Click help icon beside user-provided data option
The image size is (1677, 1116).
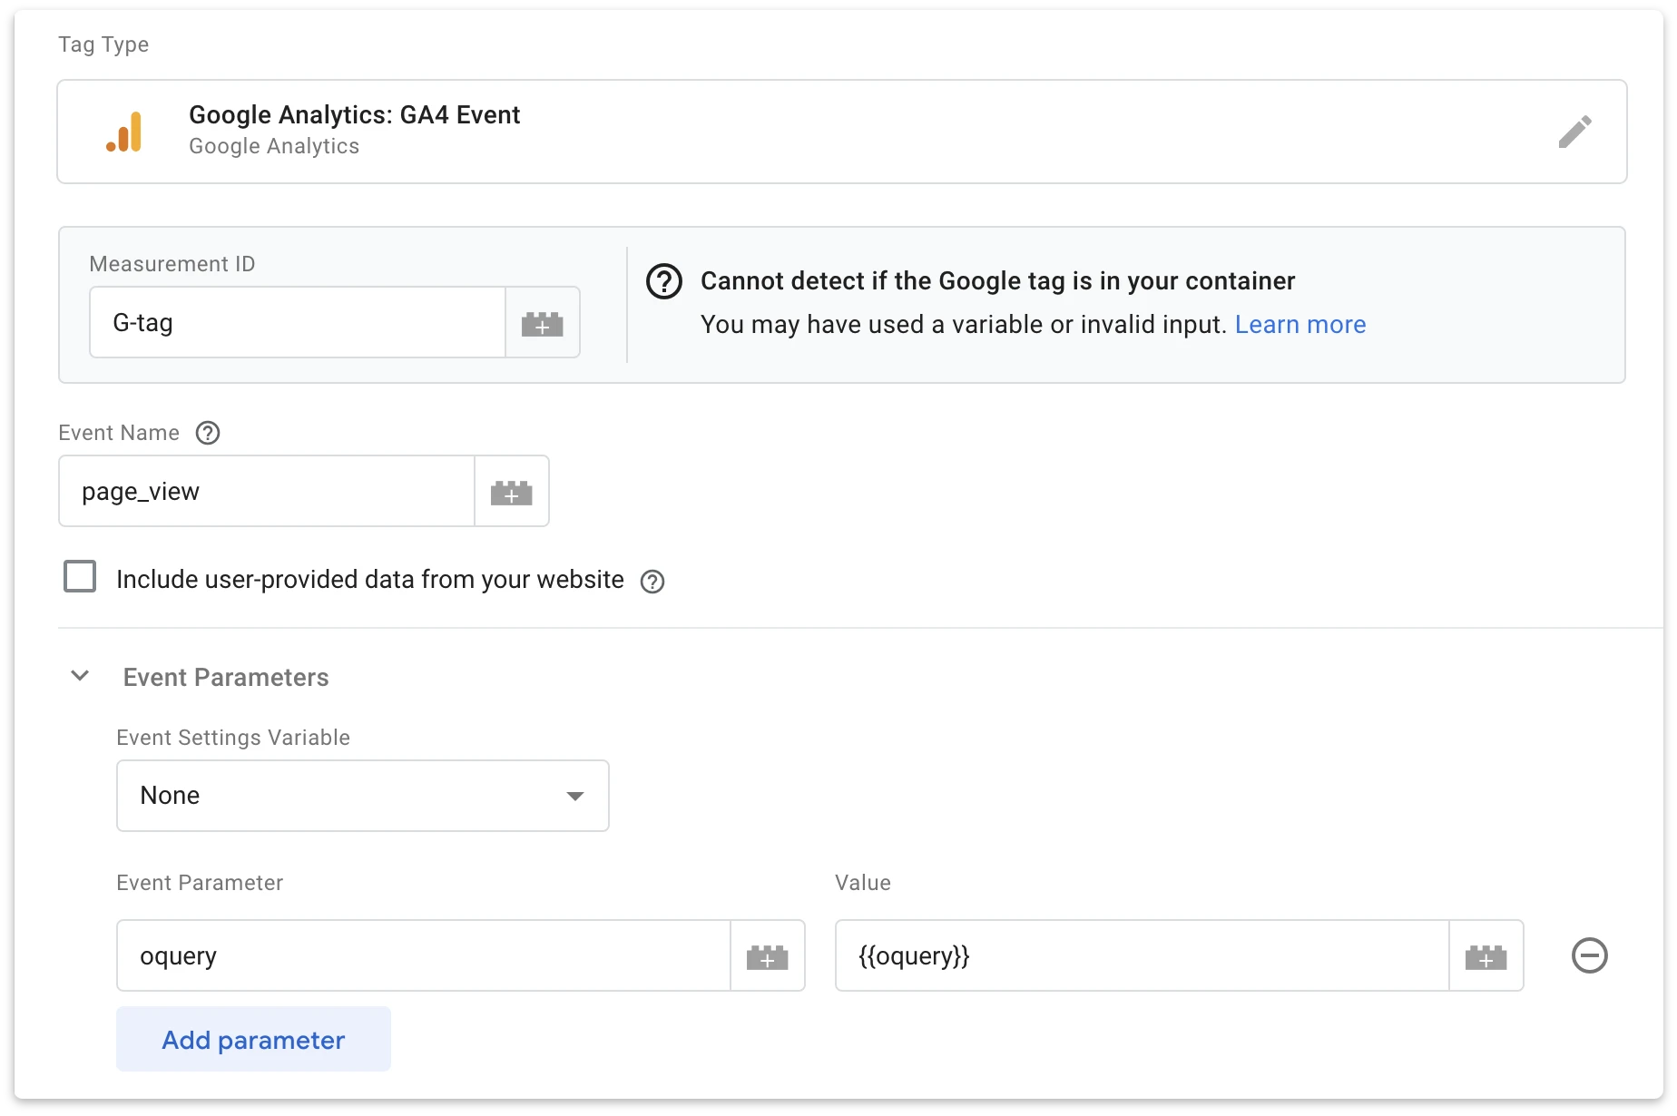coord(652,582)
